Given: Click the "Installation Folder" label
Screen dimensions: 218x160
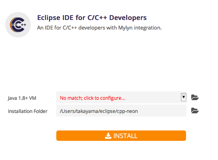Looking at the screenshot, I should [28, 111].
